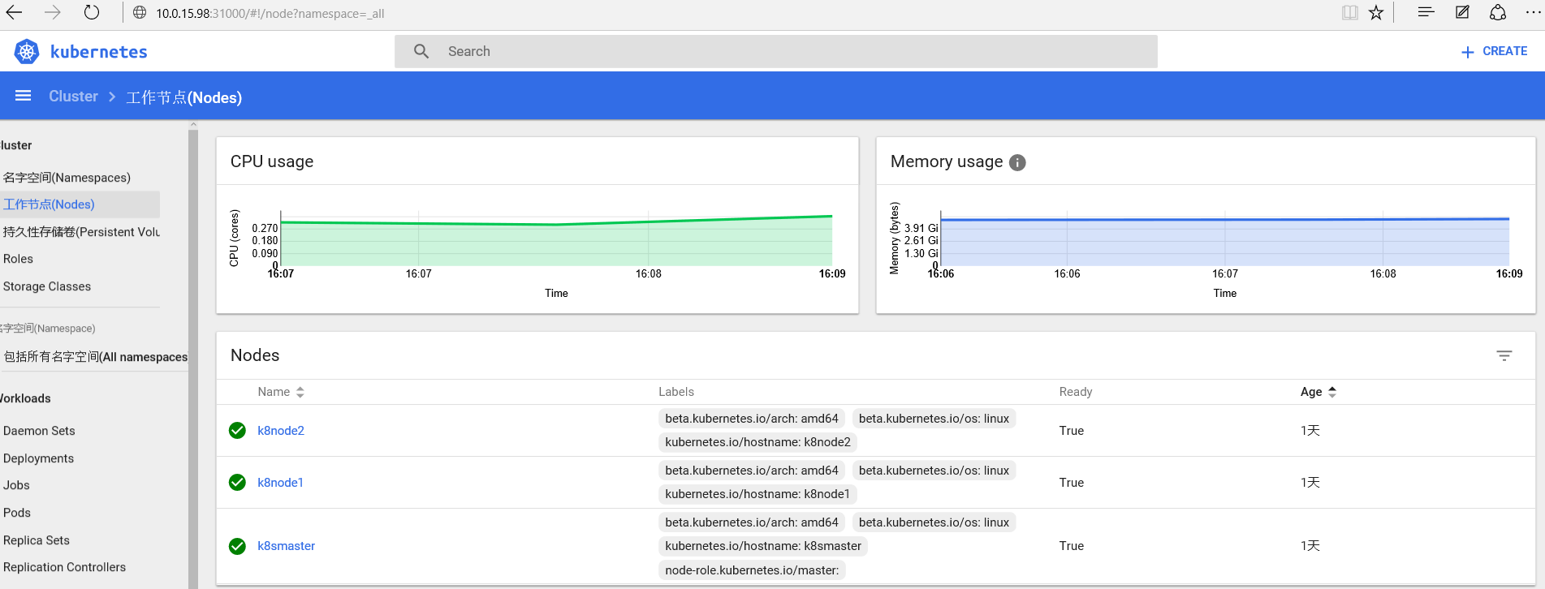Screen dimensions: 1545x589
Task: Go back with the browser back arrow
Action: pyautogui.click(x=15, y=13)
